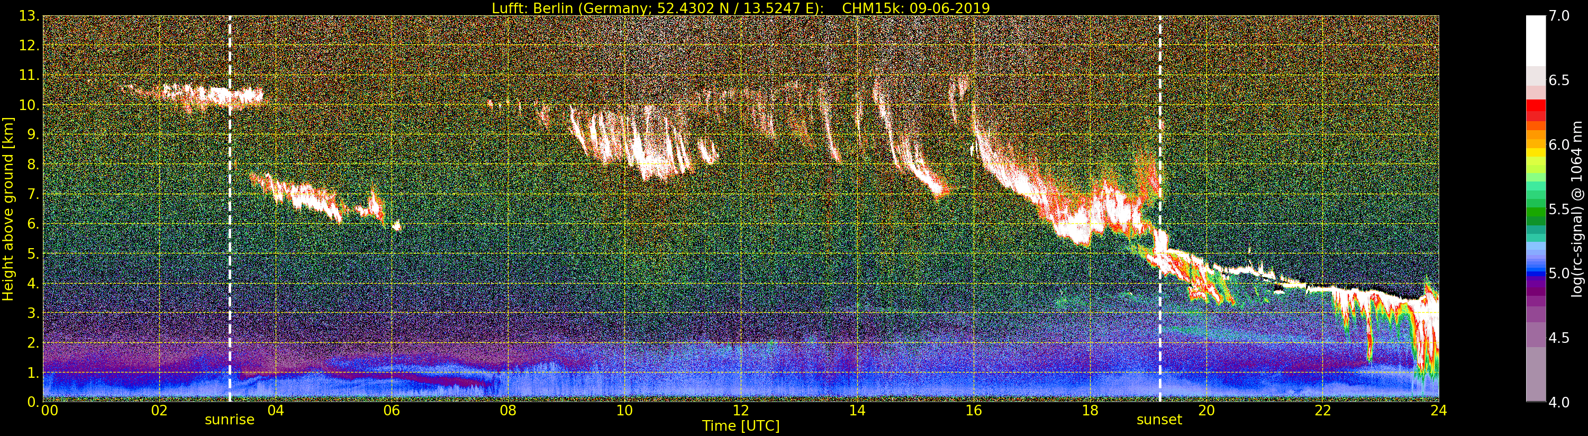Screen dimensions: 1588x436
Task: Click the time axis tick '08'
Action: 508,410
